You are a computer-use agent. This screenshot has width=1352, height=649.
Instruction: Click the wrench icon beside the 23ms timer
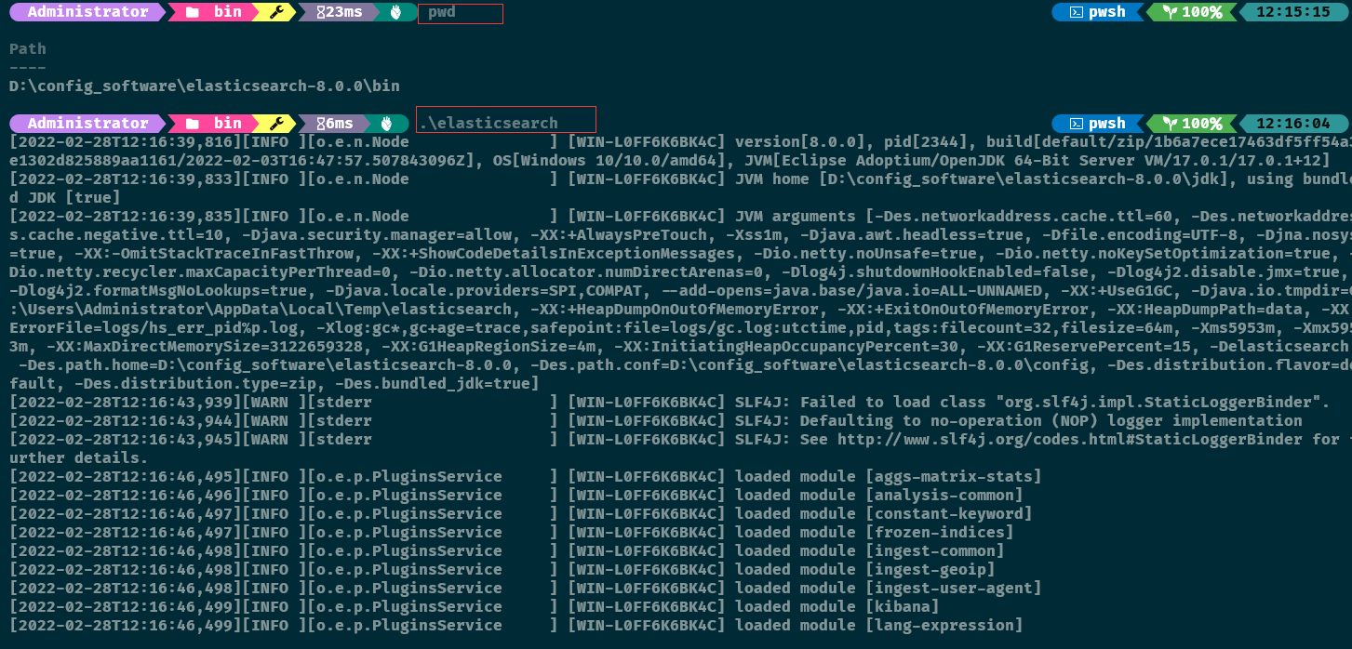(276, 12)
